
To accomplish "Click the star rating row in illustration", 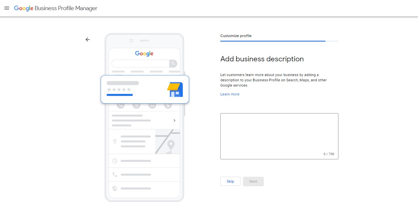I will pyautogui.click(x=119, y=90).
